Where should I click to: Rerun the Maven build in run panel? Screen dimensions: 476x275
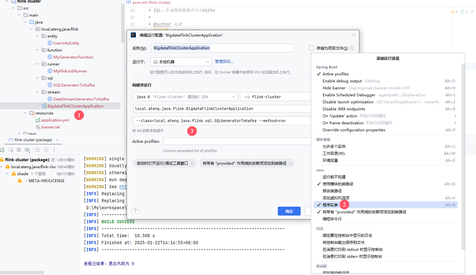tap(3, 150)
